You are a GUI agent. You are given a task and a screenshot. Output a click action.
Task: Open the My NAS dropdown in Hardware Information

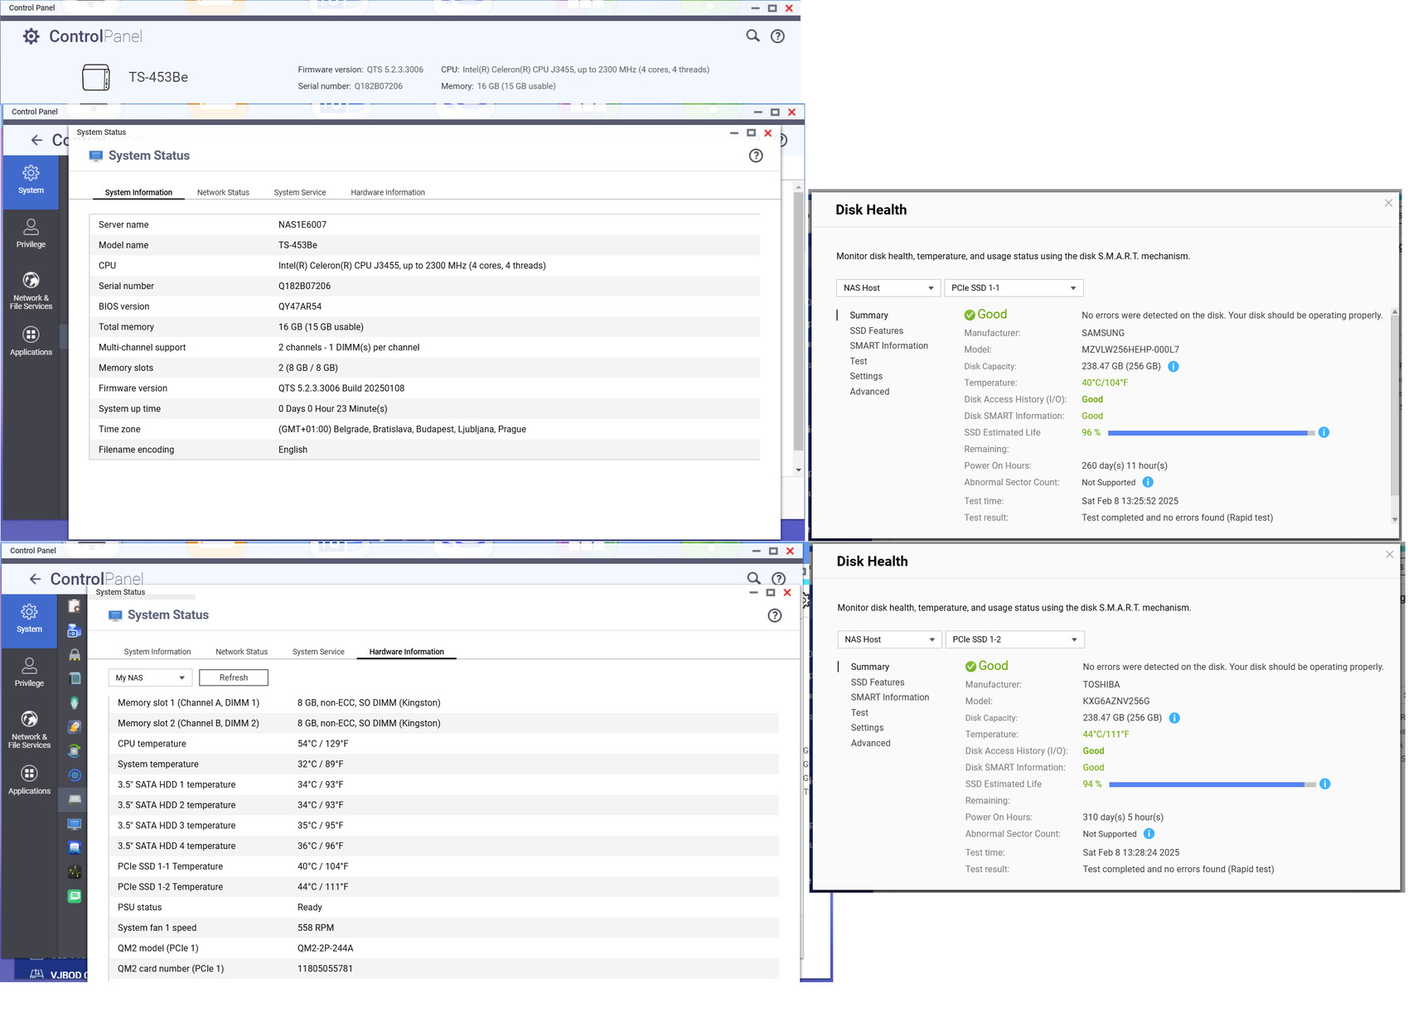[x=150, y=677]
